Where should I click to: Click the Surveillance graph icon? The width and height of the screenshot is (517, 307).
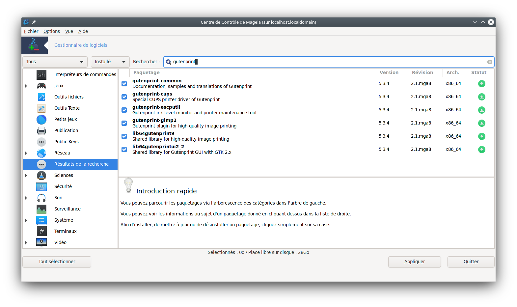click(x=41, y=209)
